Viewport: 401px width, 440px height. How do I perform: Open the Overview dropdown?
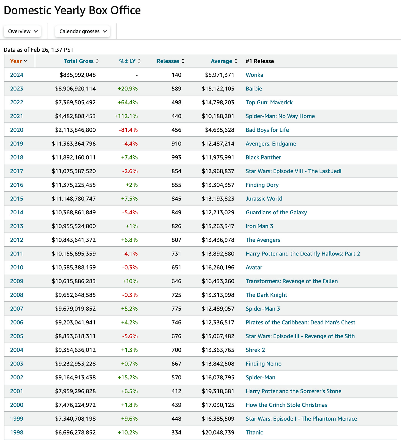(x=22, y=31)
